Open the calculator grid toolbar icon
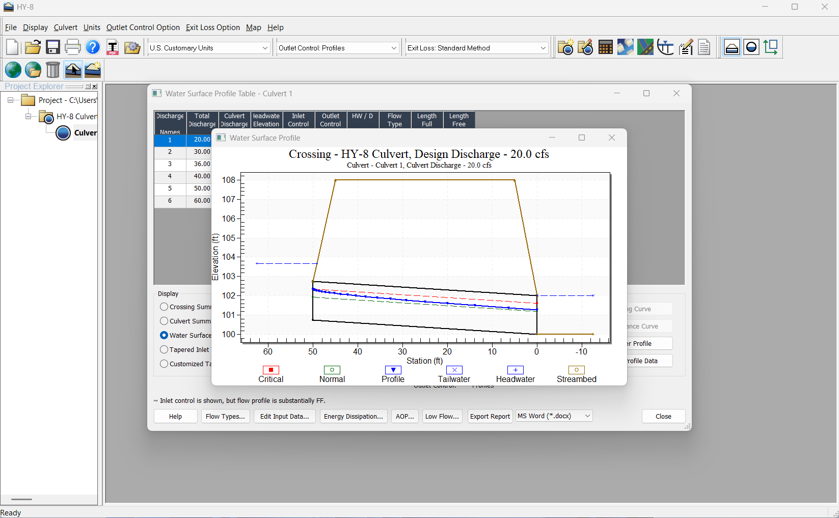839x518 pixels. [606, 47]
